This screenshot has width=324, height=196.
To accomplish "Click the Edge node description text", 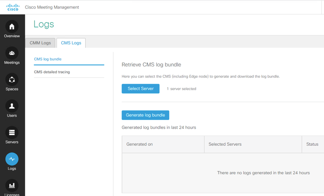I will click(x=201, y=76).
